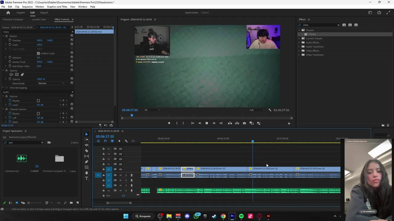The width and height of the screenshot is (394, 221).
Task: Click Mark Out button in Program monitor
Action: point(183,123)
